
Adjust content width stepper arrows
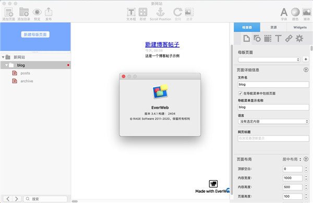pyautogui.click(x=306, y=178)
